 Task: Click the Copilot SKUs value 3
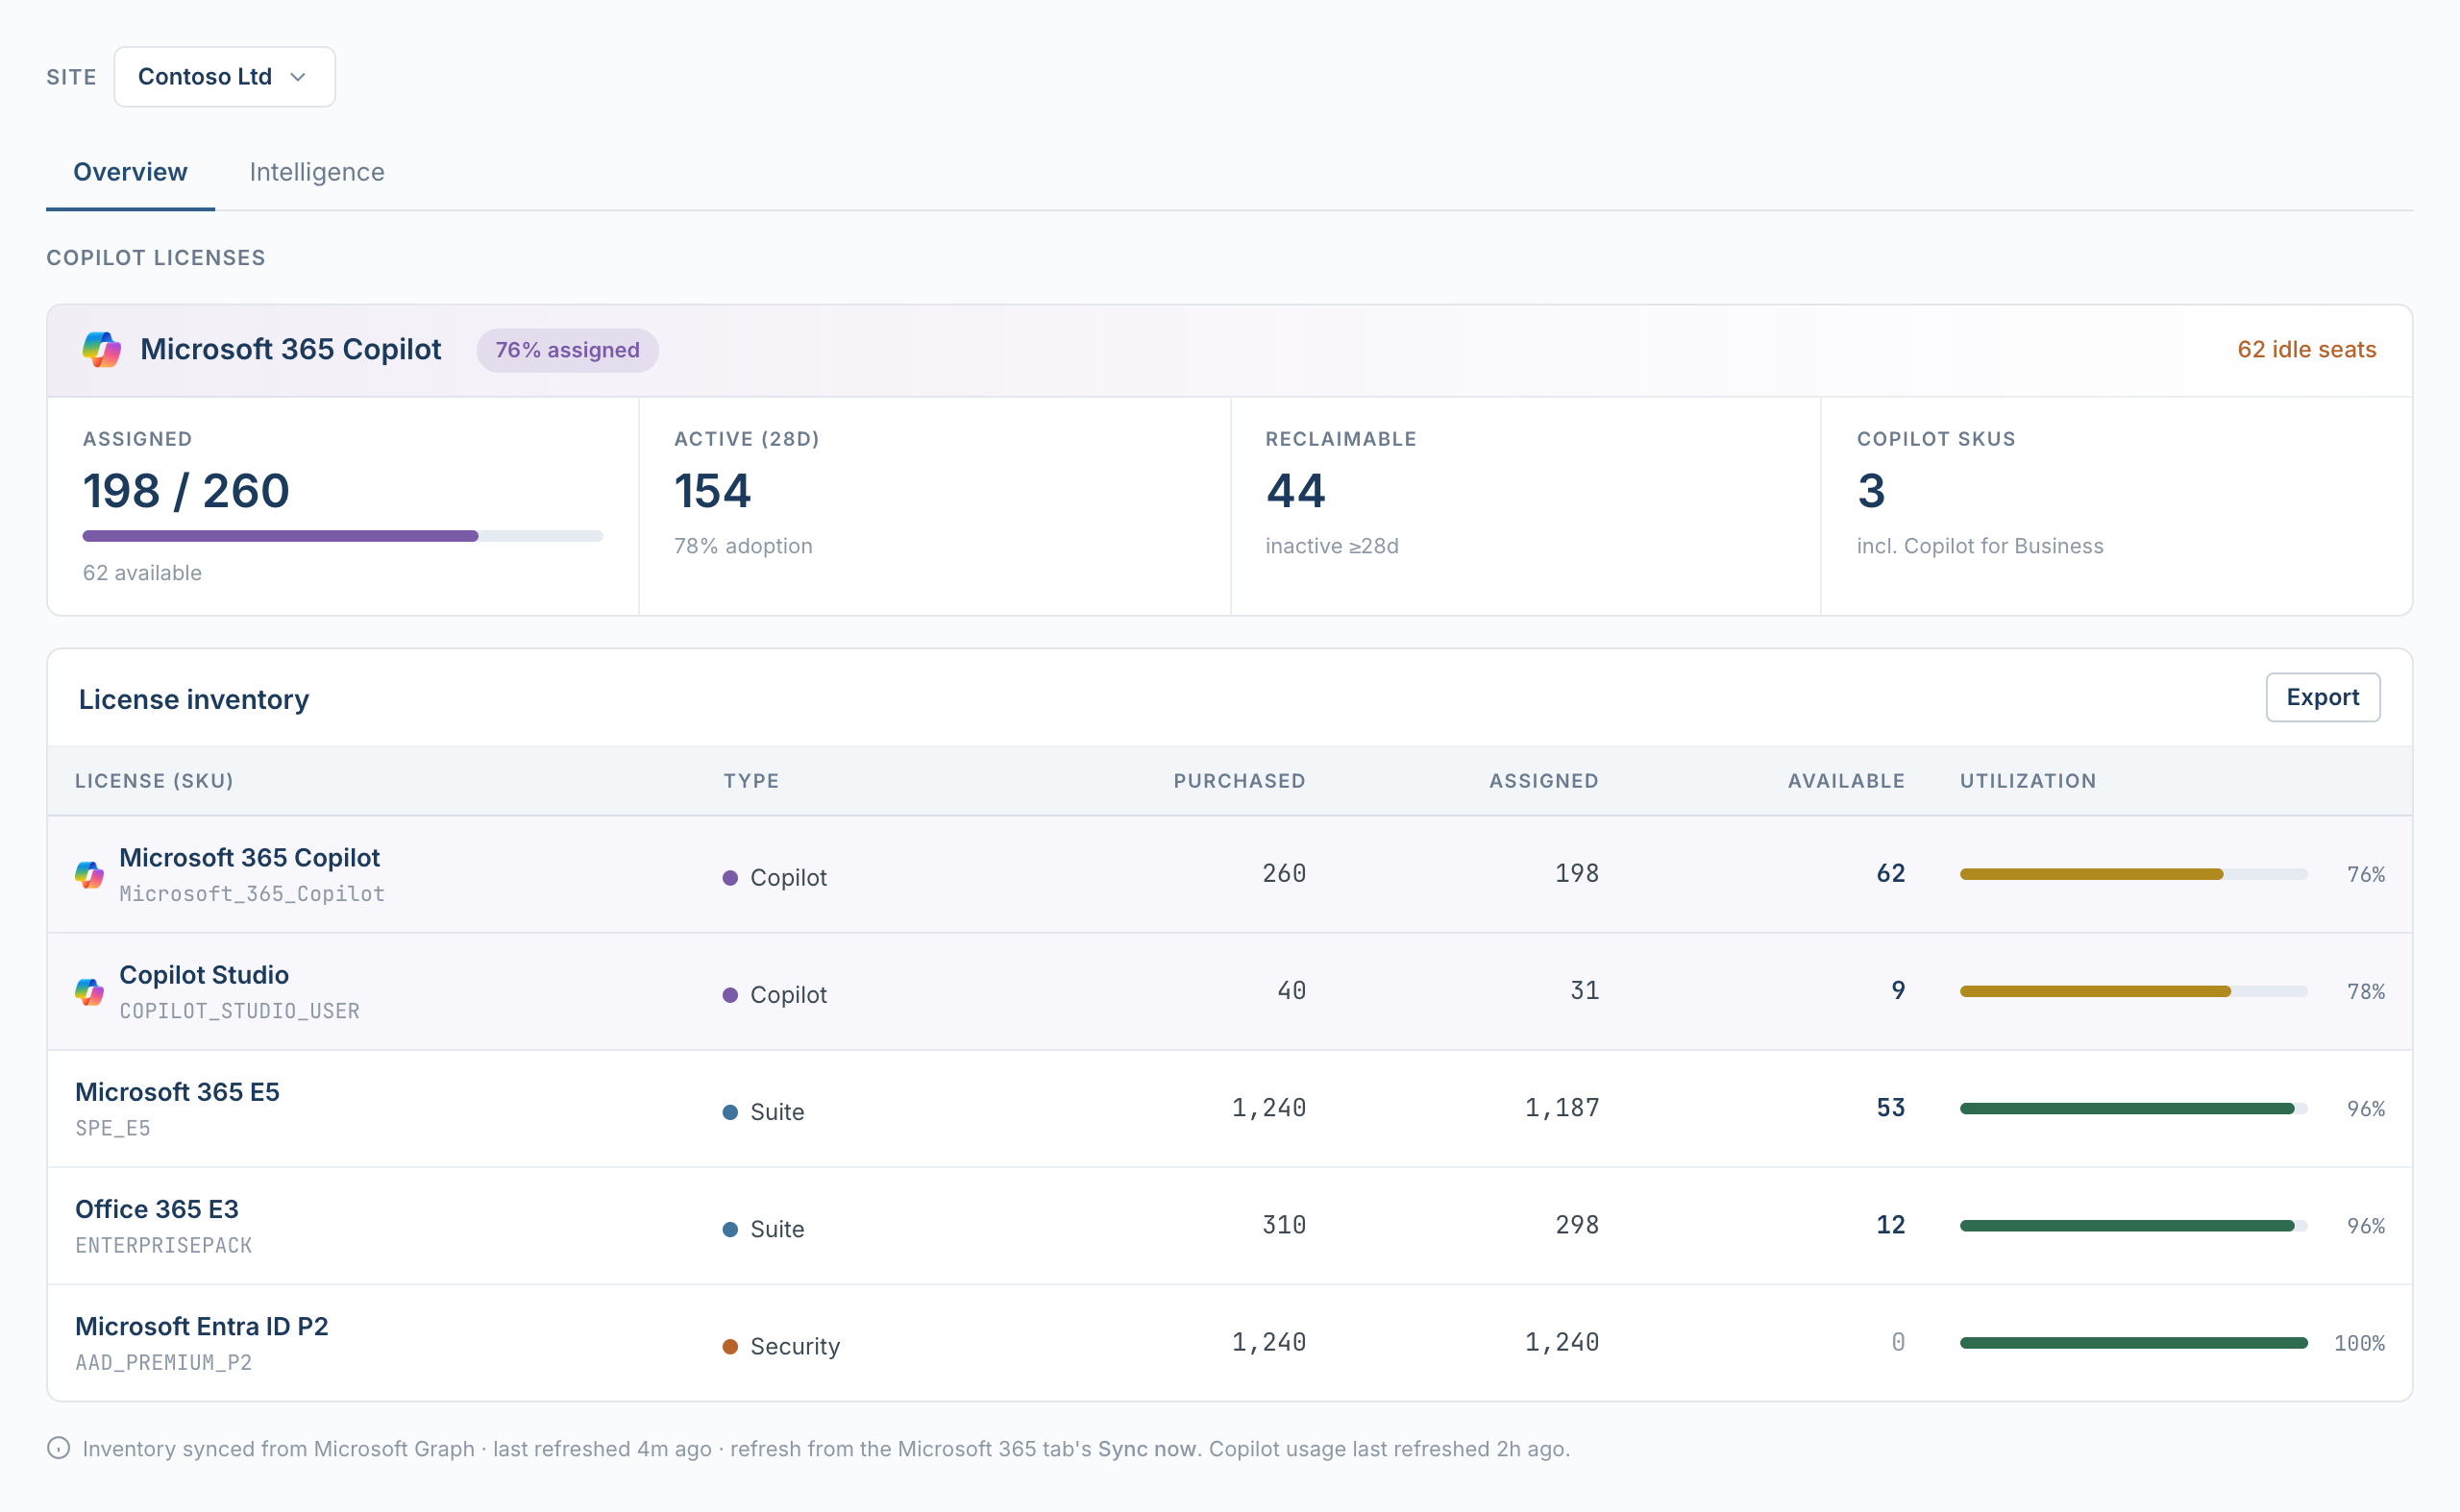[1871, 491]
